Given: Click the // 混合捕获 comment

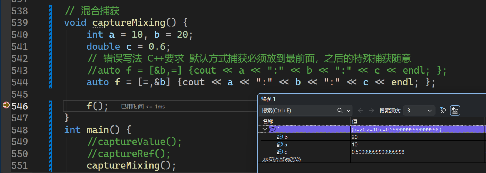Looking at the screenshot, I should pyautogui.click(x=92, y=11).
